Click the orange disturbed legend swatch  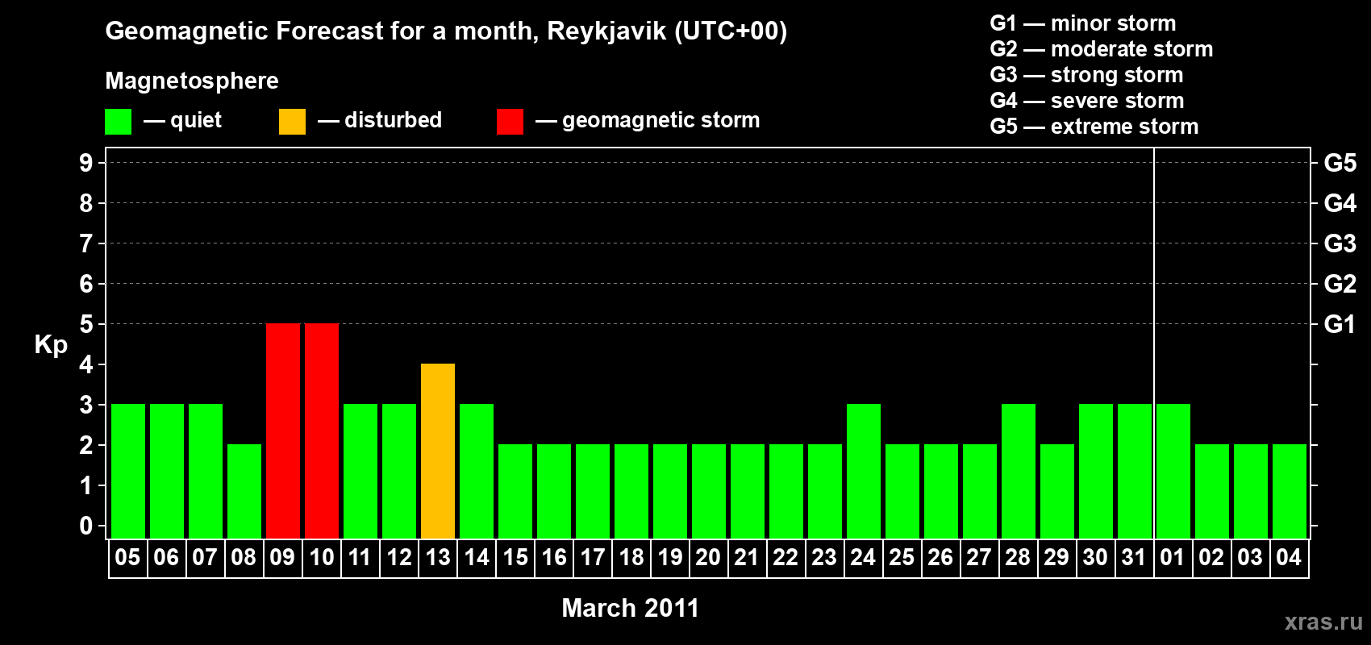[292, 122]
